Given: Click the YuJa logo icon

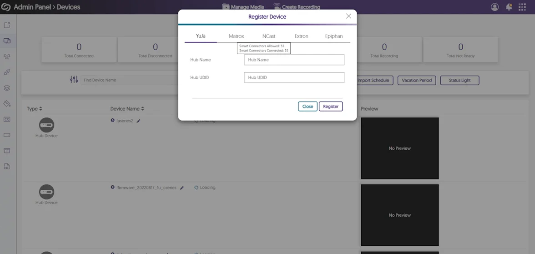Looking at the screenshot, I should pos(6,7).
